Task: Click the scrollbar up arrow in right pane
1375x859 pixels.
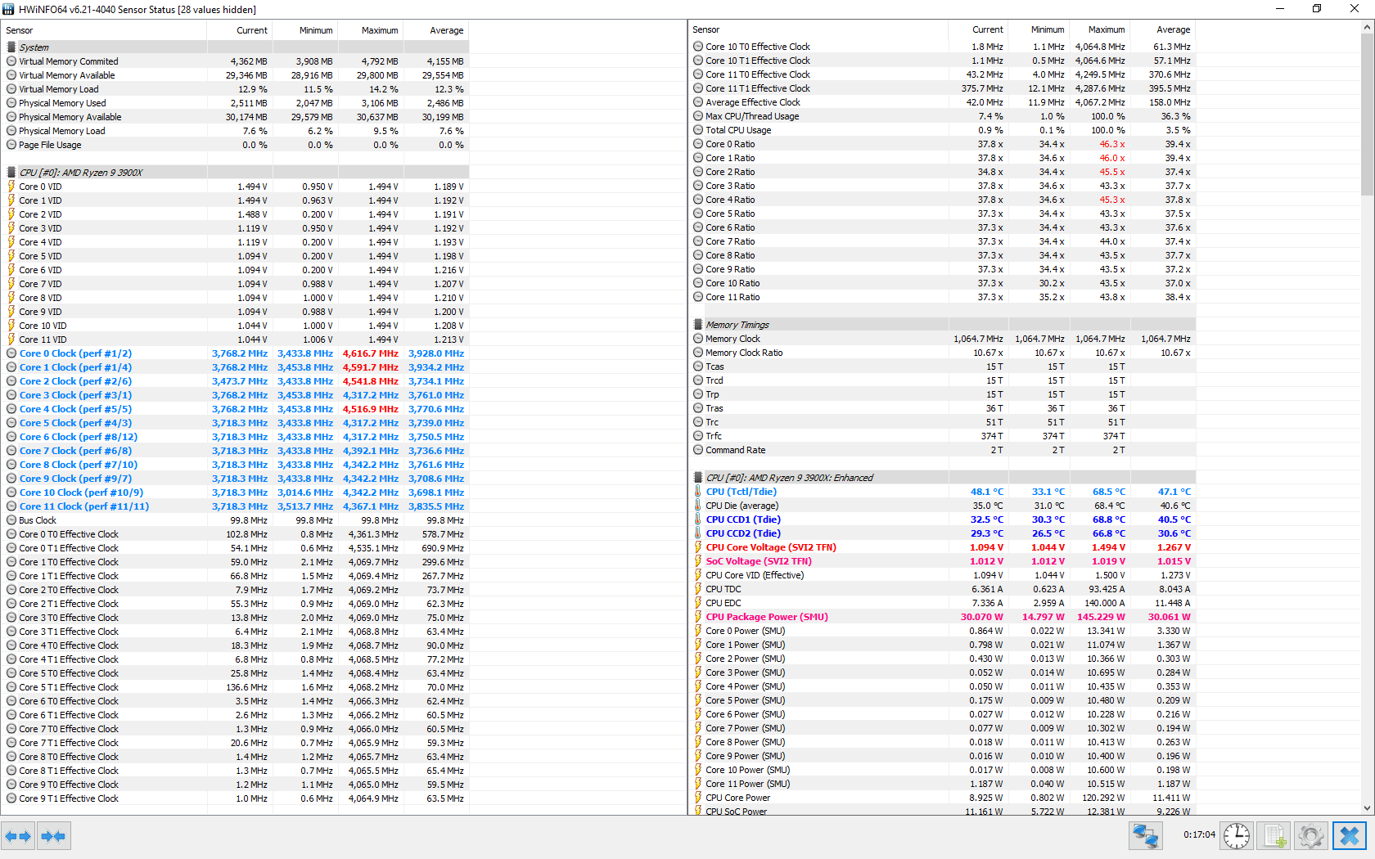Action: click(1367, 28)
